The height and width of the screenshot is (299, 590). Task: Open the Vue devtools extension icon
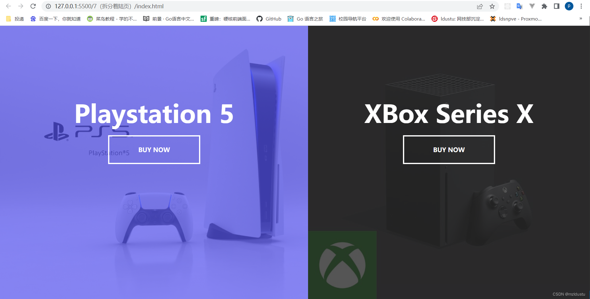click(532, 6)
